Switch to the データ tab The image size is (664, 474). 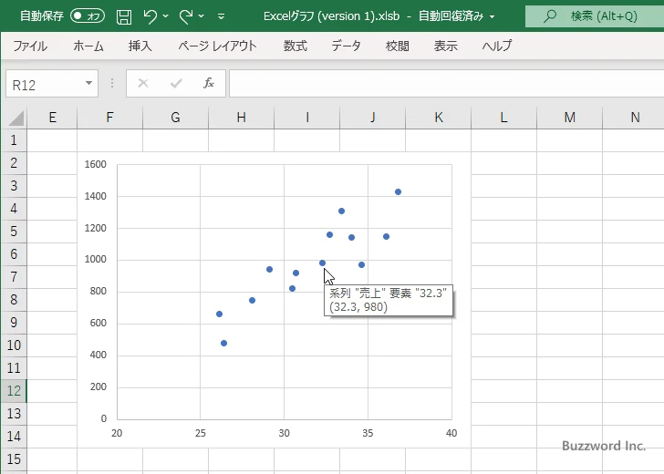[x=346, y=46]
